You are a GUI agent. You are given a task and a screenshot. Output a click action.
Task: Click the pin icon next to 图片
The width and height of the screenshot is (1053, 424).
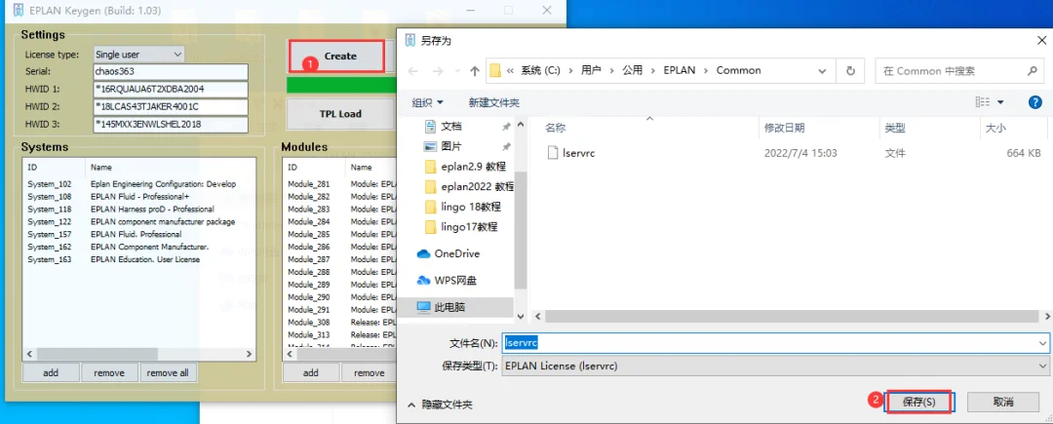click(506, 146)
